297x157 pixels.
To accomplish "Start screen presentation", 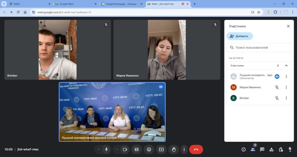I will point(161,149).
